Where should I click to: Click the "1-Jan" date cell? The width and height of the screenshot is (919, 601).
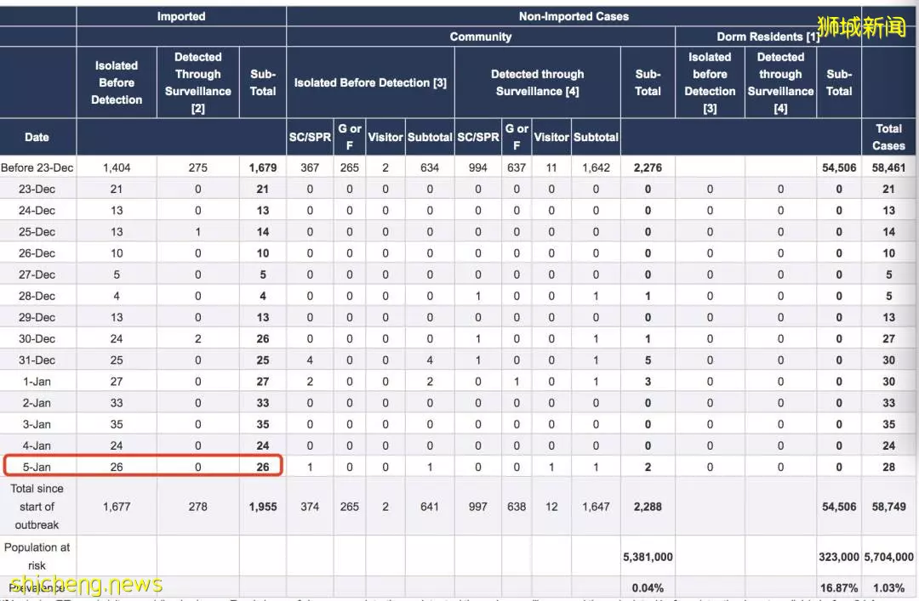click(37, 382)
